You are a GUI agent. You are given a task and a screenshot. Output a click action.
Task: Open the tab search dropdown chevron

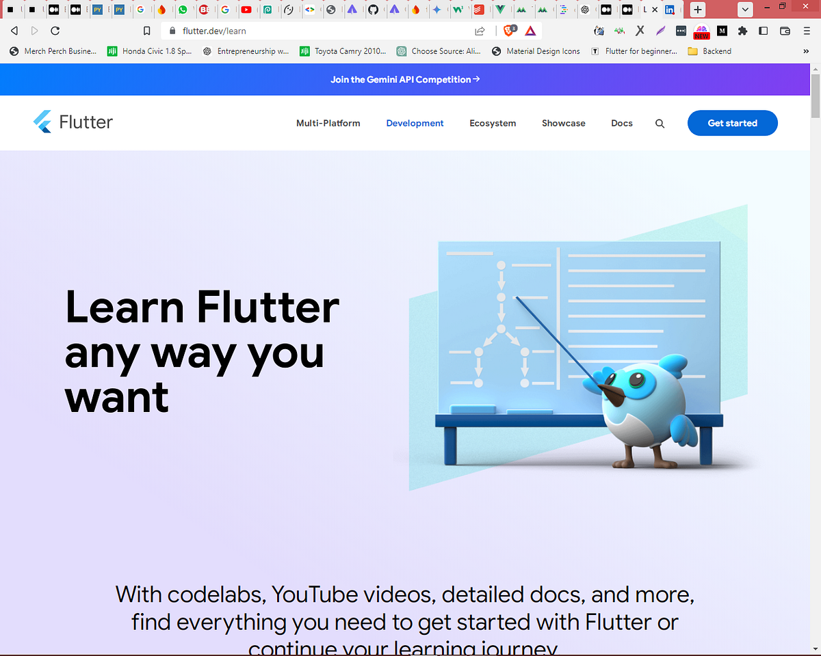coord(744,10)
